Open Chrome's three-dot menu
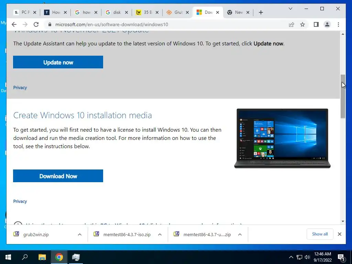This screenshot has width=352, height=264. click(x=338, y=24)
